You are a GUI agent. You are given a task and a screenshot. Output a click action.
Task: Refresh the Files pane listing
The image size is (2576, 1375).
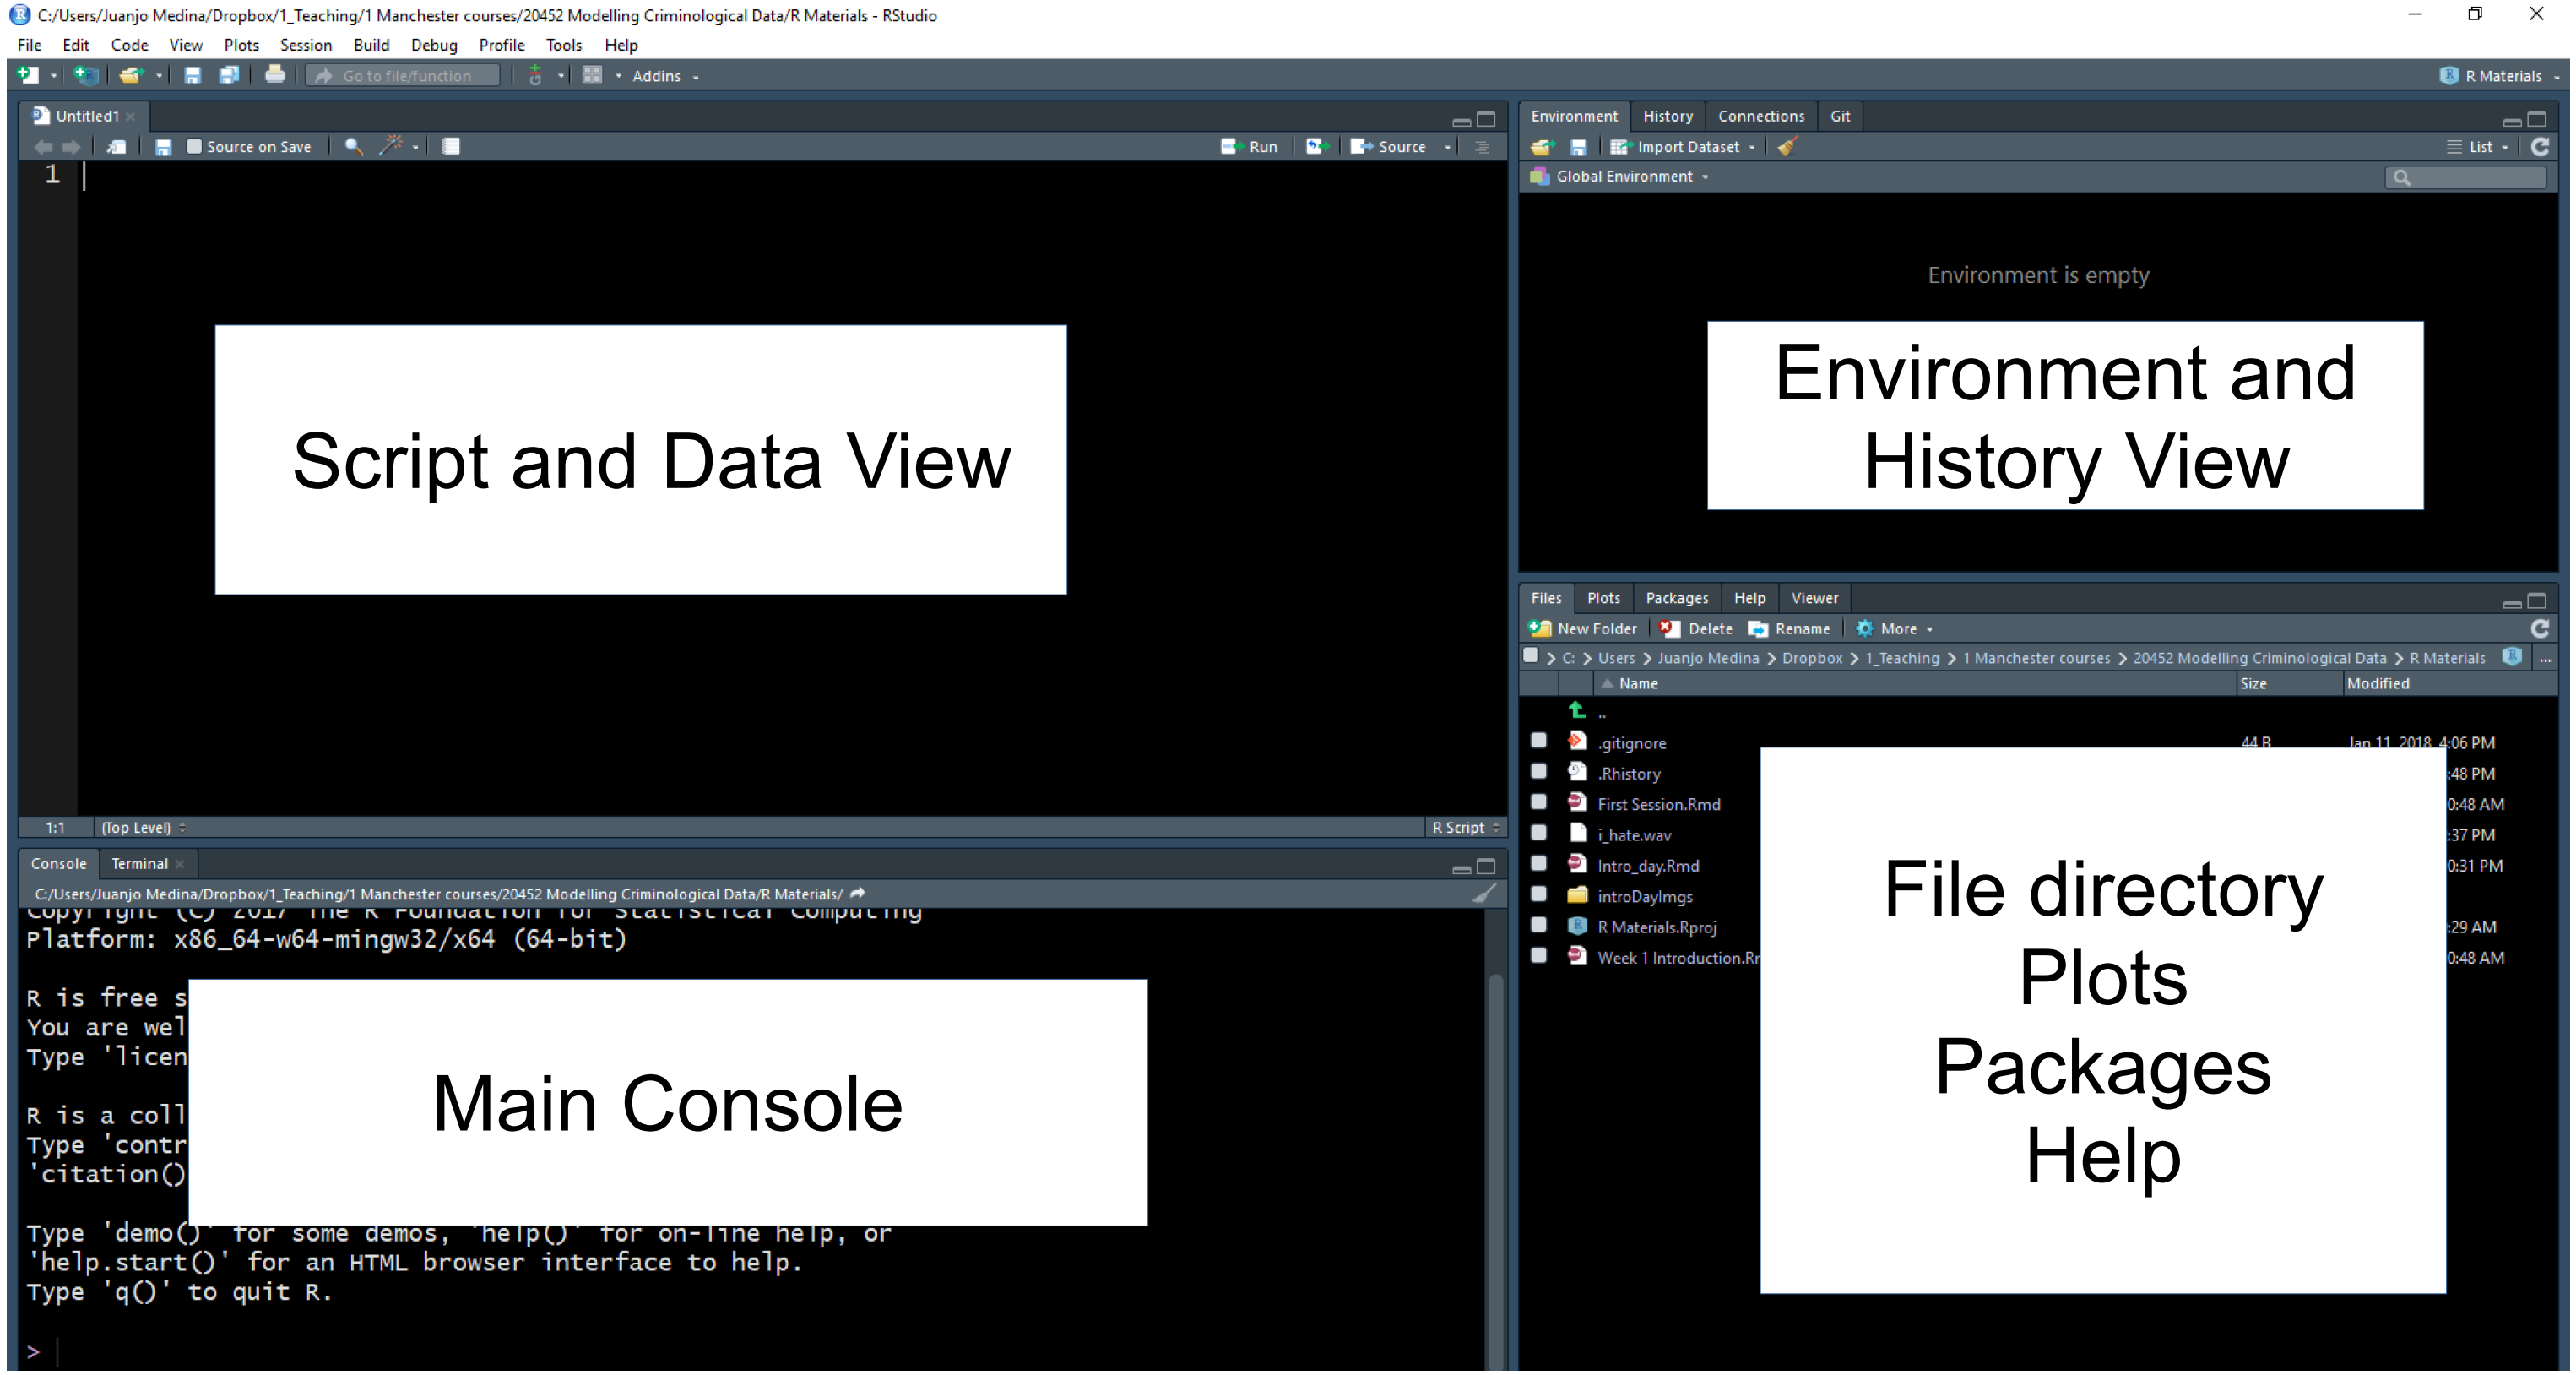point(2539,628)
